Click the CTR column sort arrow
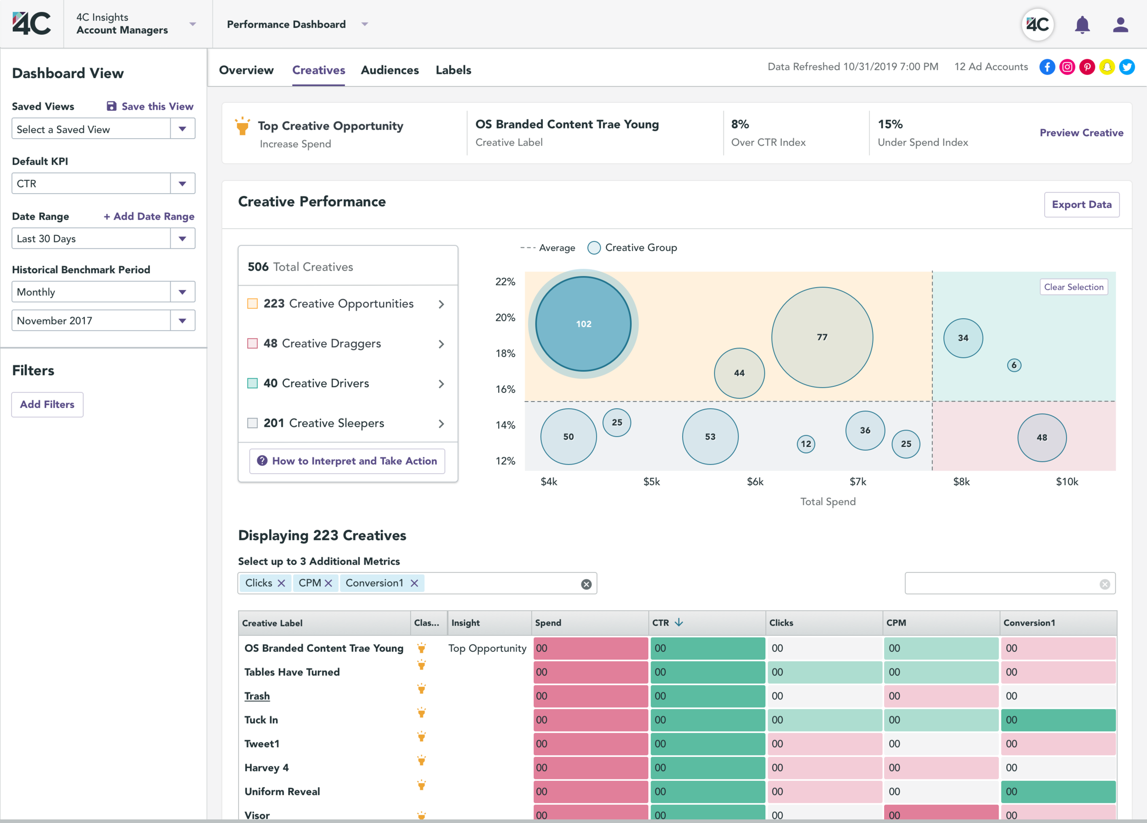 pos(679,623)
